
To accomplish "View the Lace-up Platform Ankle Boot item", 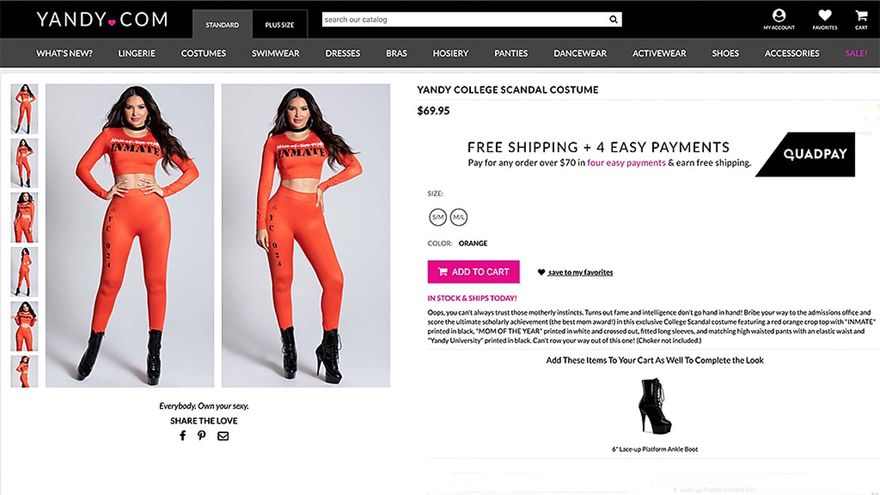I will coord(654,406).
